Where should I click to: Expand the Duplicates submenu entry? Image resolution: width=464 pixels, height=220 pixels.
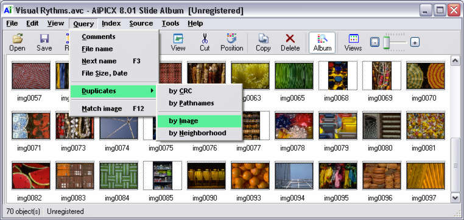[x=113, y=91]
